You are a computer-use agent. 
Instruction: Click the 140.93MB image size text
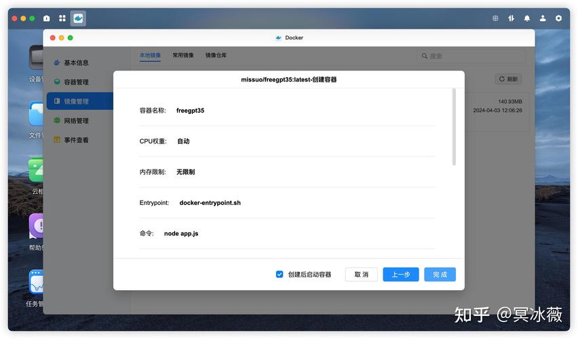pos(510,101)
